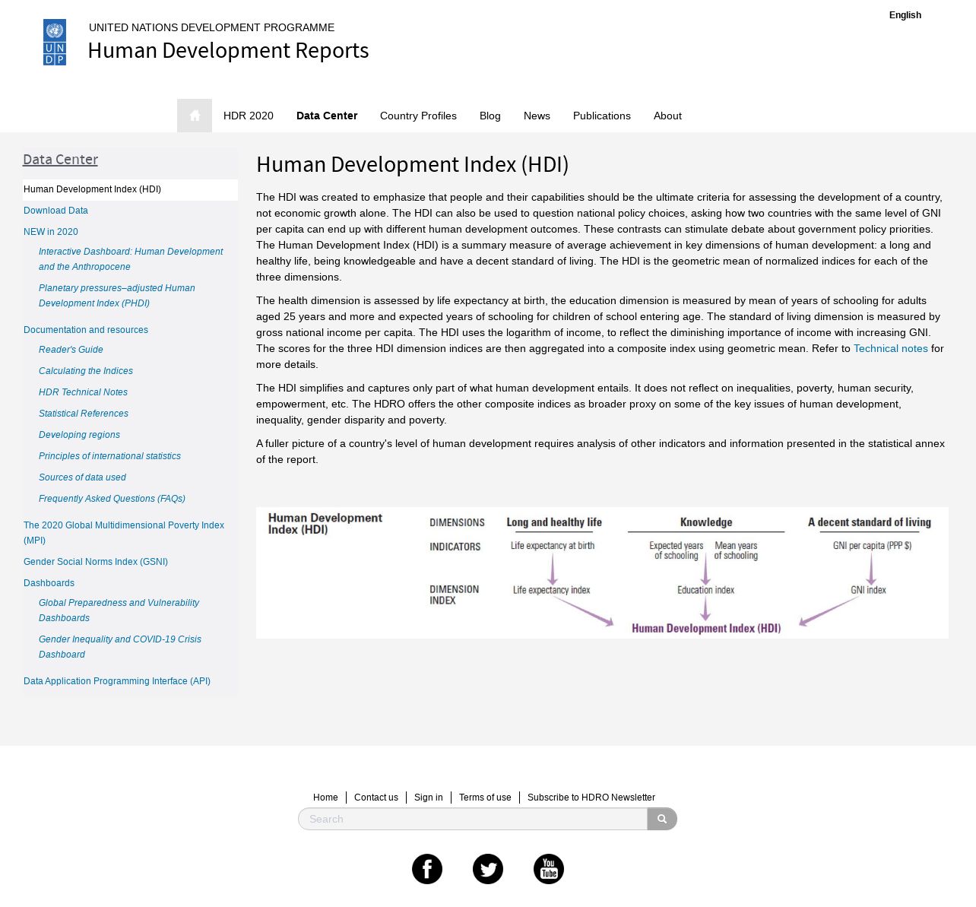This screenshot has height=907, width=976.
Task: Click the UNDP logo
Action: point(55,43)
